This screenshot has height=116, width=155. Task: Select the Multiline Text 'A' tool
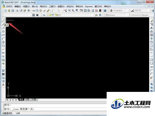[x=3, y=85]
